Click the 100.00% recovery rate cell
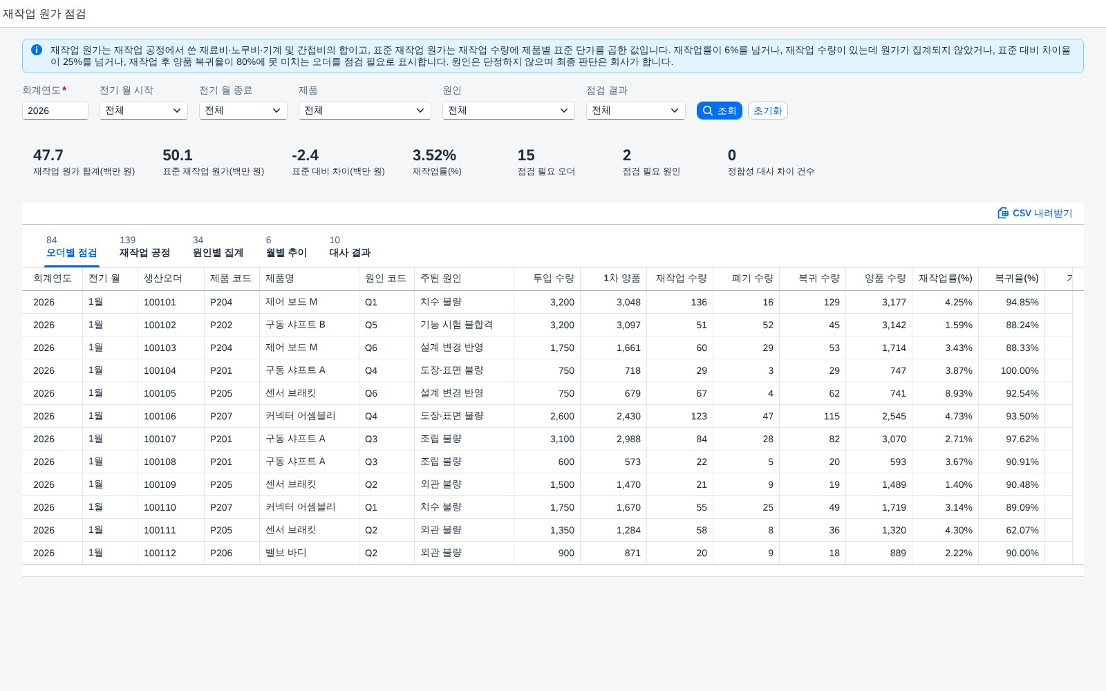Image resolution: width=1106 pixels, height=691 pixels. [1011, 370]
